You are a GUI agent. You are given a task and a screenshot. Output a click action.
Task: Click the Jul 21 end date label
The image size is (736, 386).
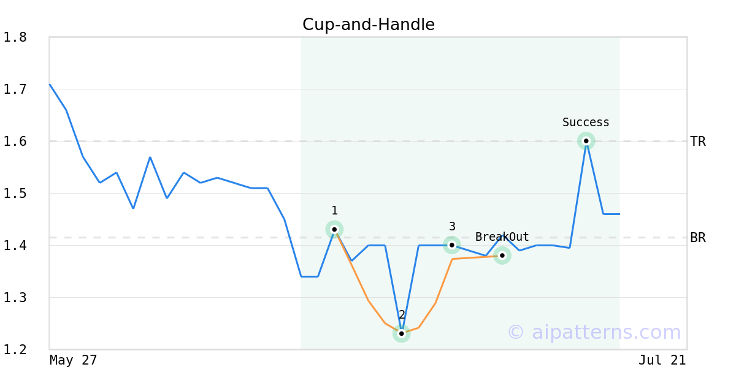click(x=662, y=360)
